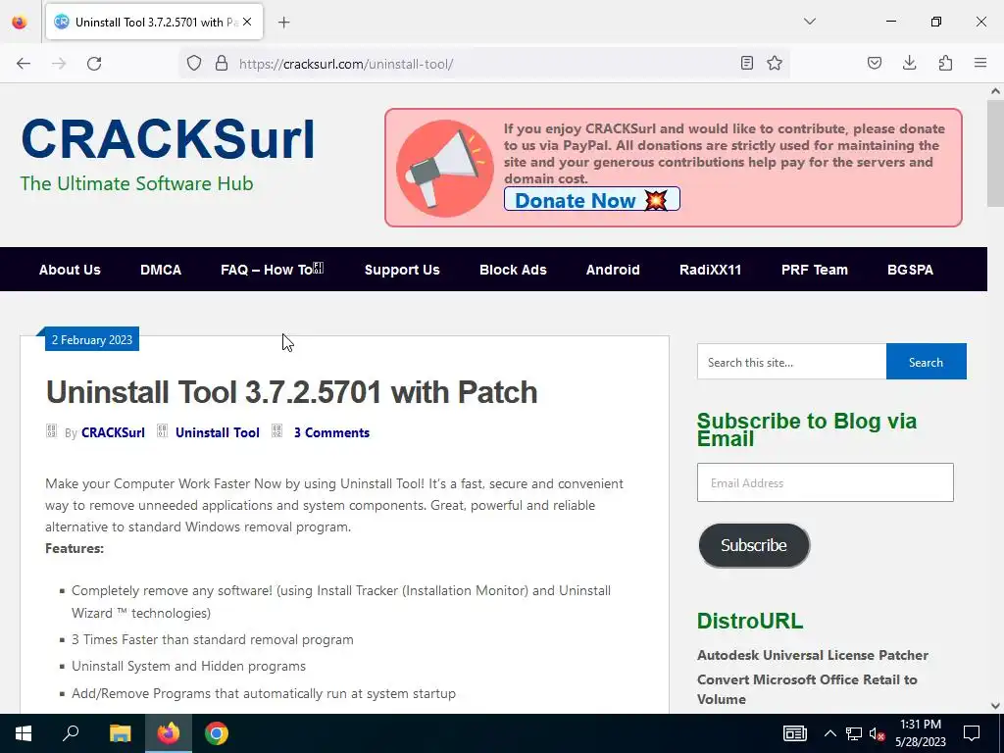The width and height of the screenshot is (1004, 753).
Task: Open the BGSPA menu item
Action: pyautogui.click(x=910, y=270)
